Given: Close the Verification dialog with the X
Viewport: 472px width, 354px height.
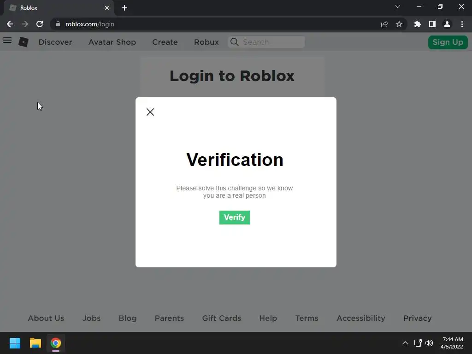Looking at the screenshot, I should (x=150, y=112).
